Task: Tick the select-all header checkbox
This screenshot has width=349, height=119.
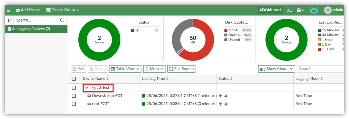Action: click(74, 79)
